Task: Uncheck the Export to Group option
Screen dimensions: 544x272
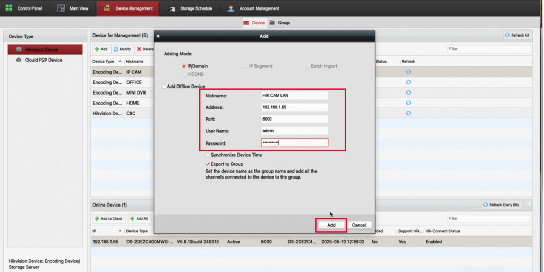Action: pos(208,164)
